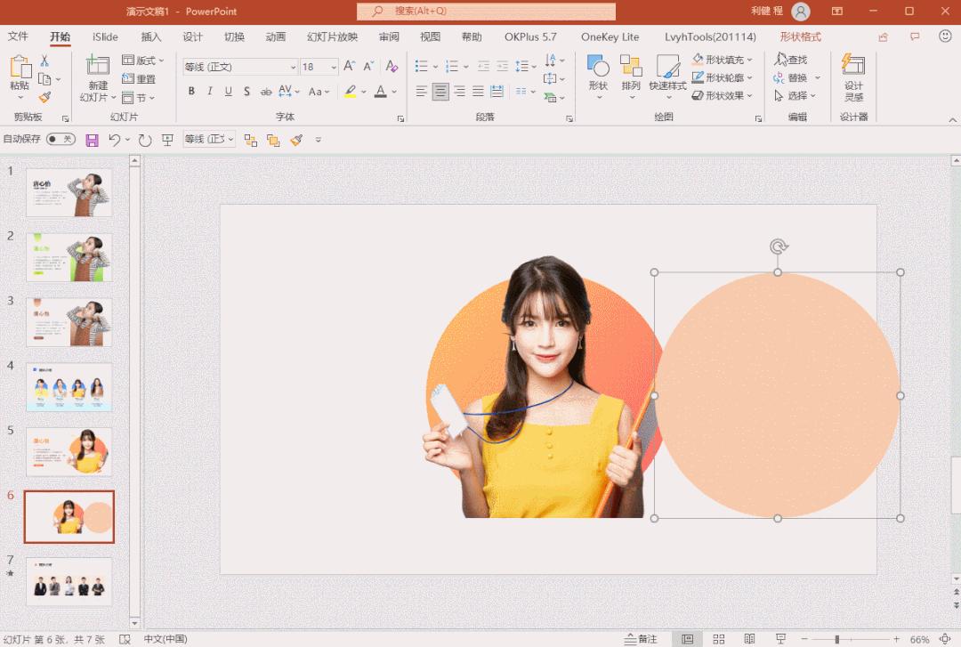Viewport: 961px width, 647px height.
Task: Toggle italic formatting
Action: [209, 91]
